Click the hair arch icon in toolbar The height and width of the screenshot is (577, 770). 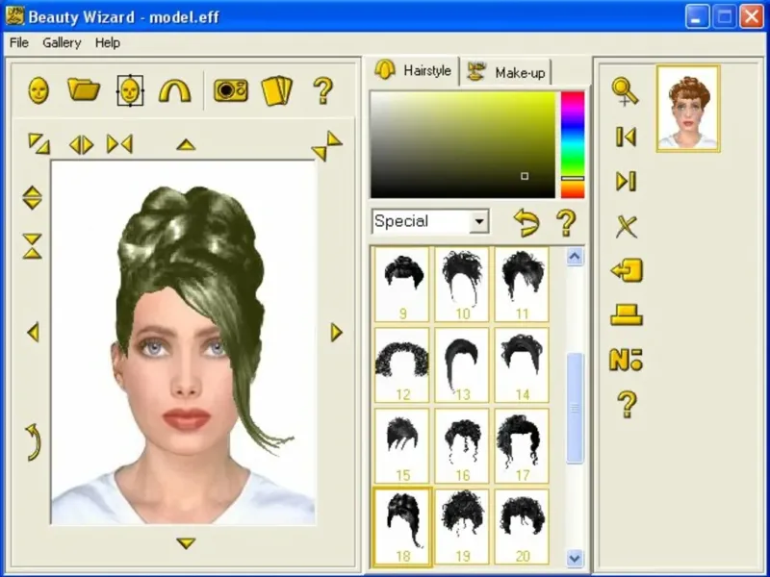[175, 91]
